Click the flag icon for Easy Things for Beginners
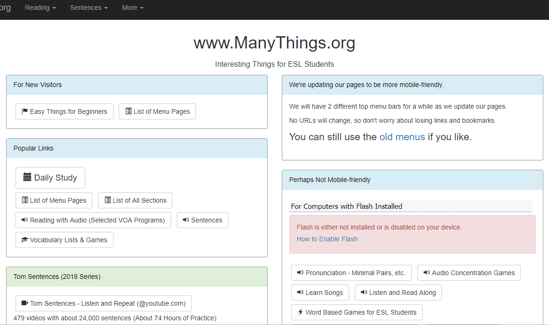Screen dimensions: 549x325 point(25,111)
